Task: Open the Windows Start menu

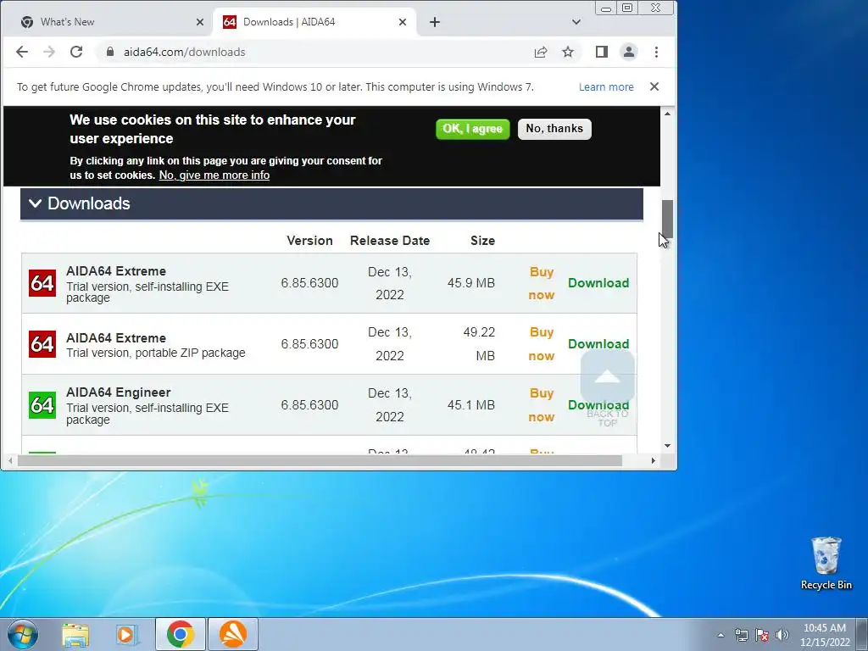Action: (23, 634)
